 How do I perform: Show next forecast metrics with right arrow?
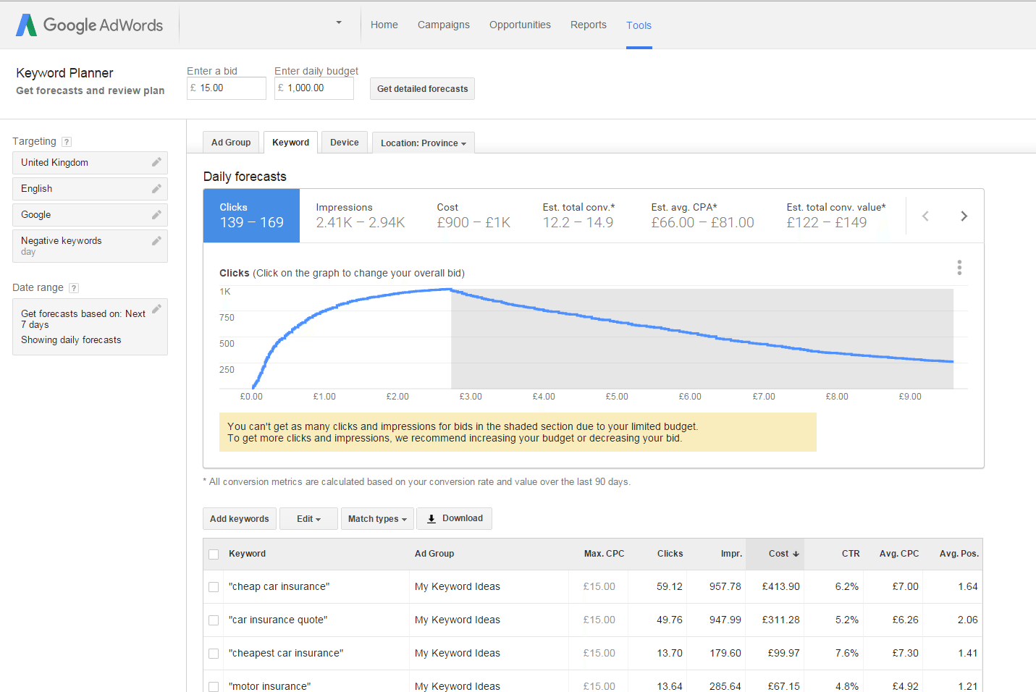[964, 216]
